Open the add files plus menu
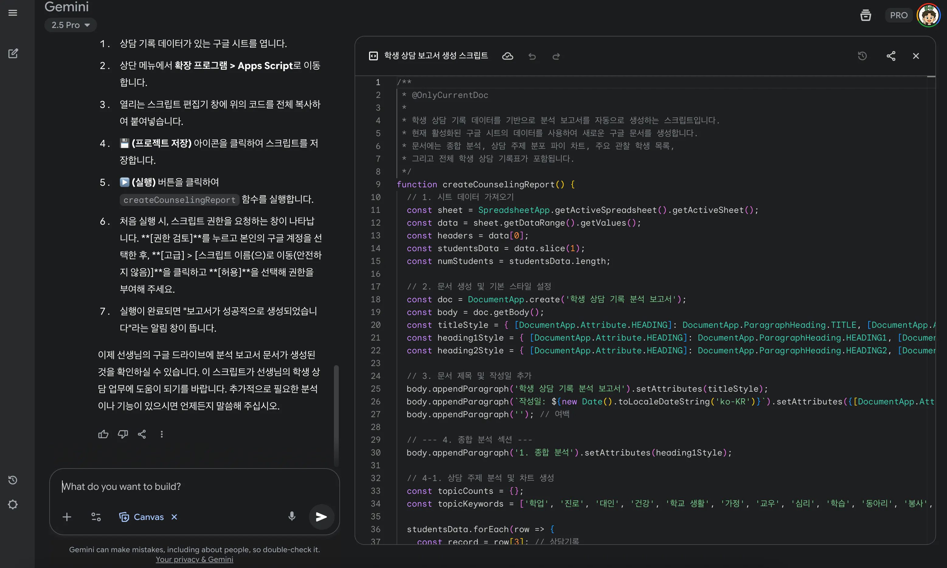 [67, 517]
